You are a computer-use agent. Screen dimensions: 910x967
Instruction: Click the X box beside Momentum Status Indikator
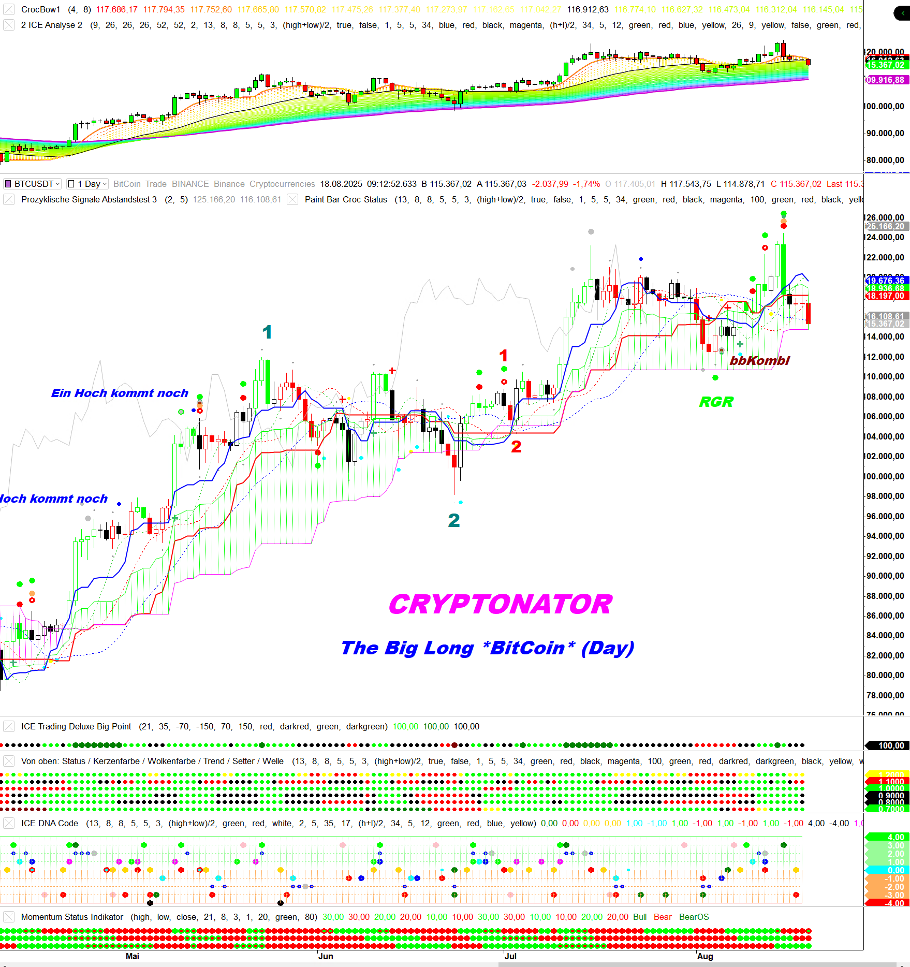9,917
